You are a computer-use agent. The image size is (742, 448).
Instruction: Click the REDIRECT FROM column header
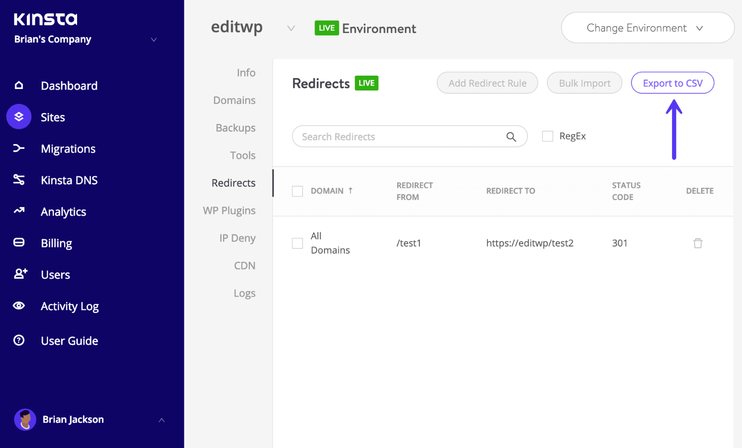tap(415, 191)
